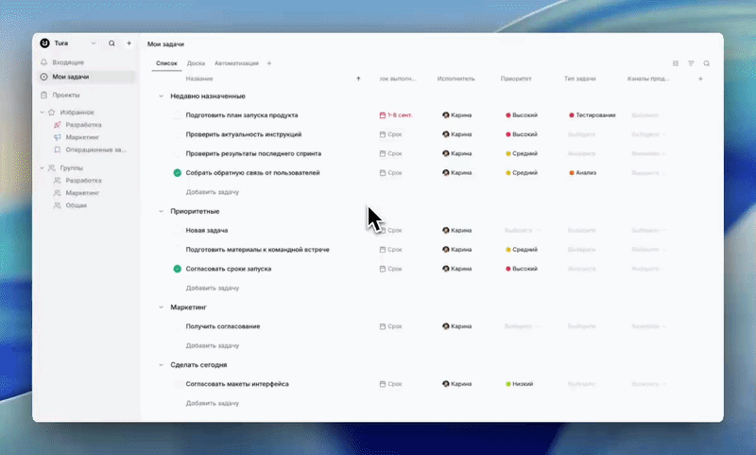This screenshot has height=455, width=756.
Task: Select Мои задачи in the sidebar
Action: [x=87, y=77]
